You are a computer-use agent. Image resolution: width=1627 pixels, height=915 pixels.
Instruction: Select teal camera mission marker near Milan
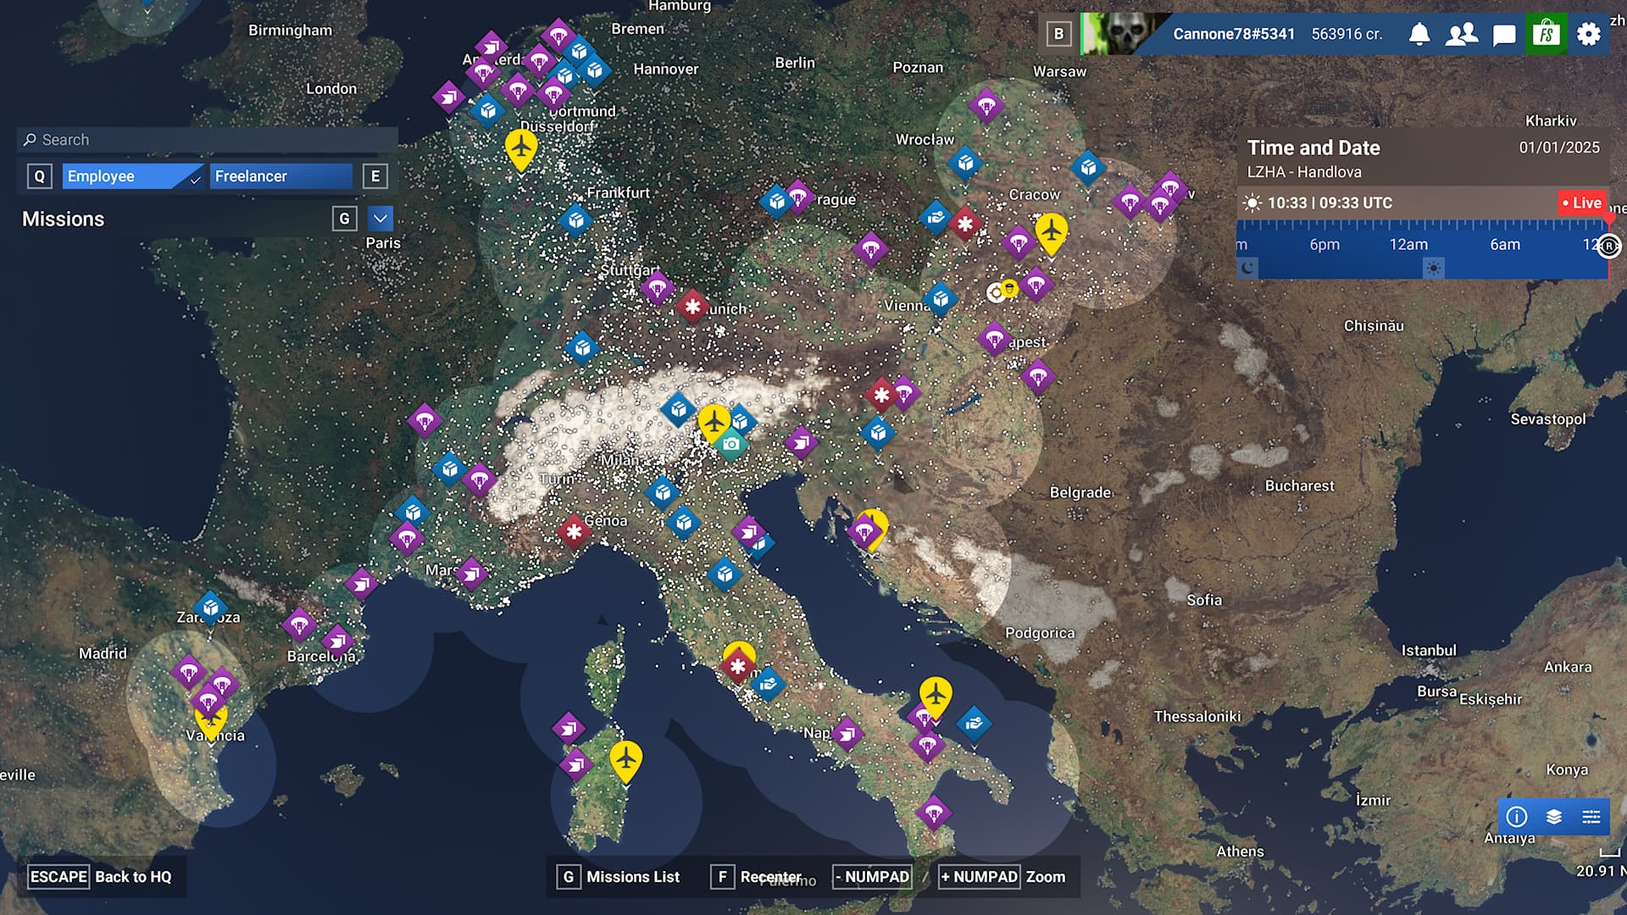point(731,444)
